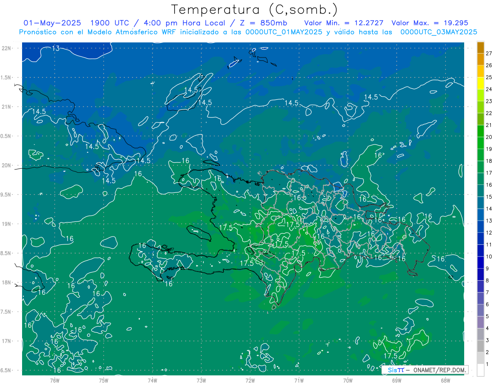Click the '69W' longitude axis label
This screenshot has height=386, width=500.
397,380
